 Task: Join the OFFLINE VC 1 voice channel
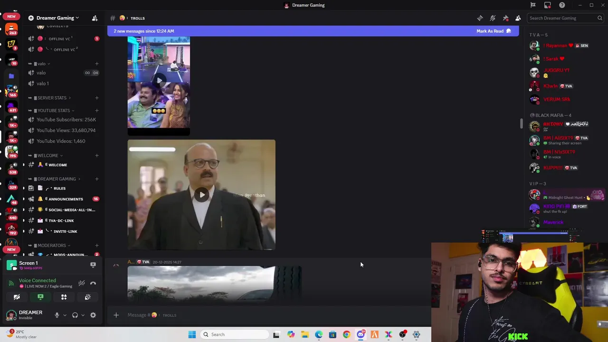point(64,38)
